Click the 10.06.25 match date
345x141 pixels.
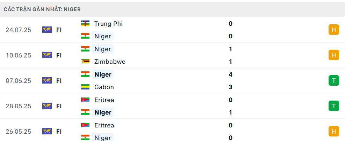[19, 55]
